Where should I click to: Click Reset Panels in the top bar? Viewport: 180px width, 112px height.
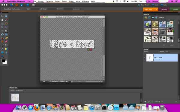(x=144, y=5)
